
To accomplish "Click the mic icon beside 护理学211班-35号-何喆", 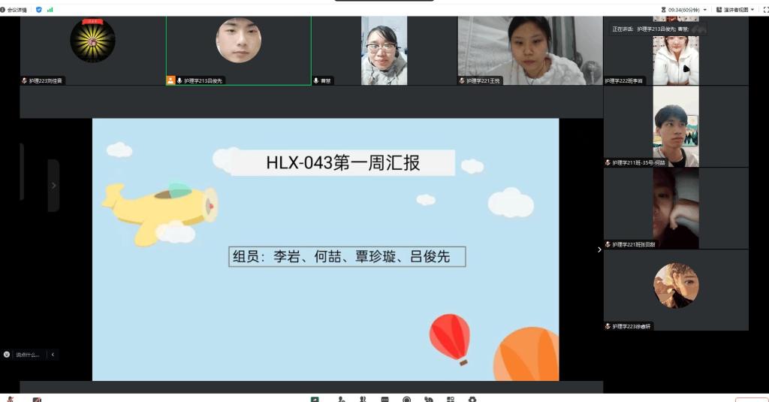I will click(x=608, y=162).
